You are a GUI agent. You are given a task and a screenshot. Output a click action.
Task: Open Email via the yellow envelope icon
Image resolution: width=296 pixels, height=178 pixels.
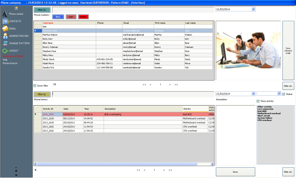coord(5,29)
